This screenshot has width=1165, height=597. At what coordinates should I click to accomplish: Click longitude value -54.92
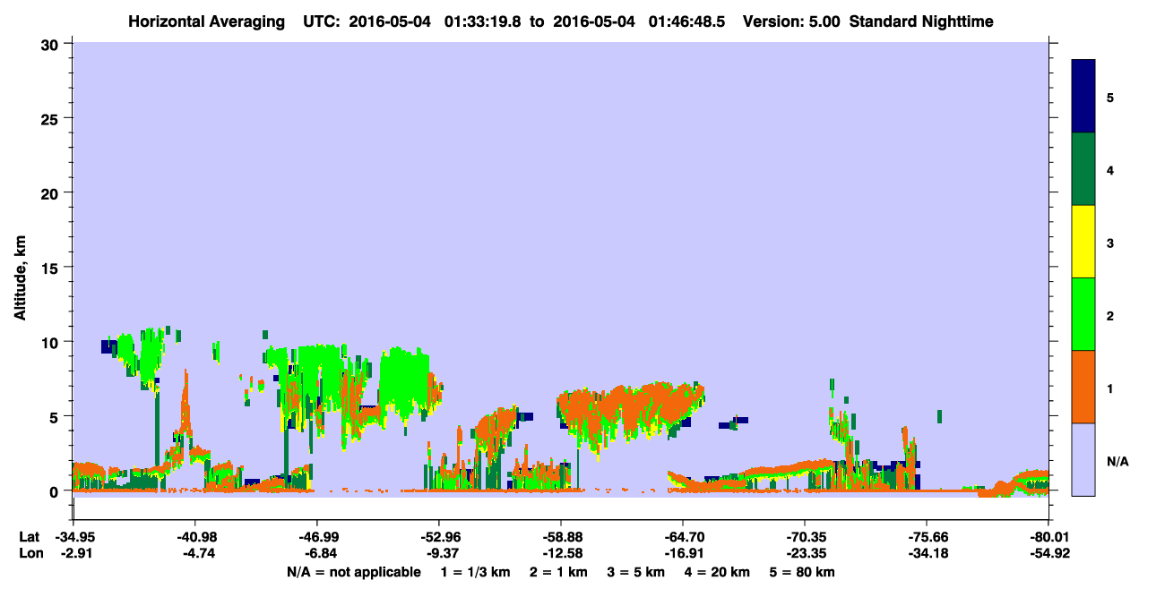pos(1048,553)
